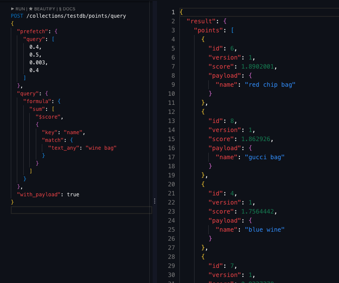The width and height of the screenshot is (339, 283).
Task: Place cursor on the "prefetch" key
Action: (x=32, y=31)
